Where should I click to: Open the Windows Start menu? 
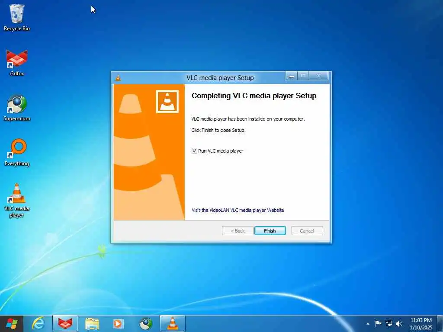tap(12, 323)
